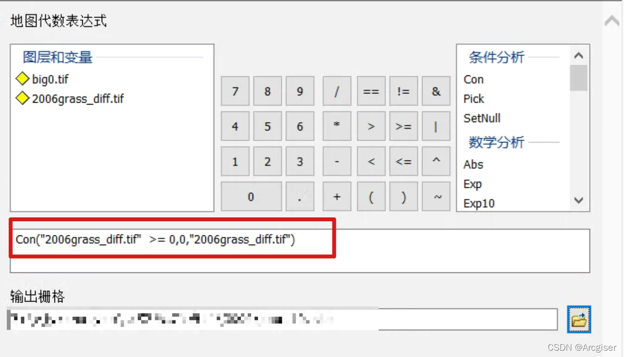Insert the less-than < operator
Screen dimensions: 624x357
click(371, 161)
